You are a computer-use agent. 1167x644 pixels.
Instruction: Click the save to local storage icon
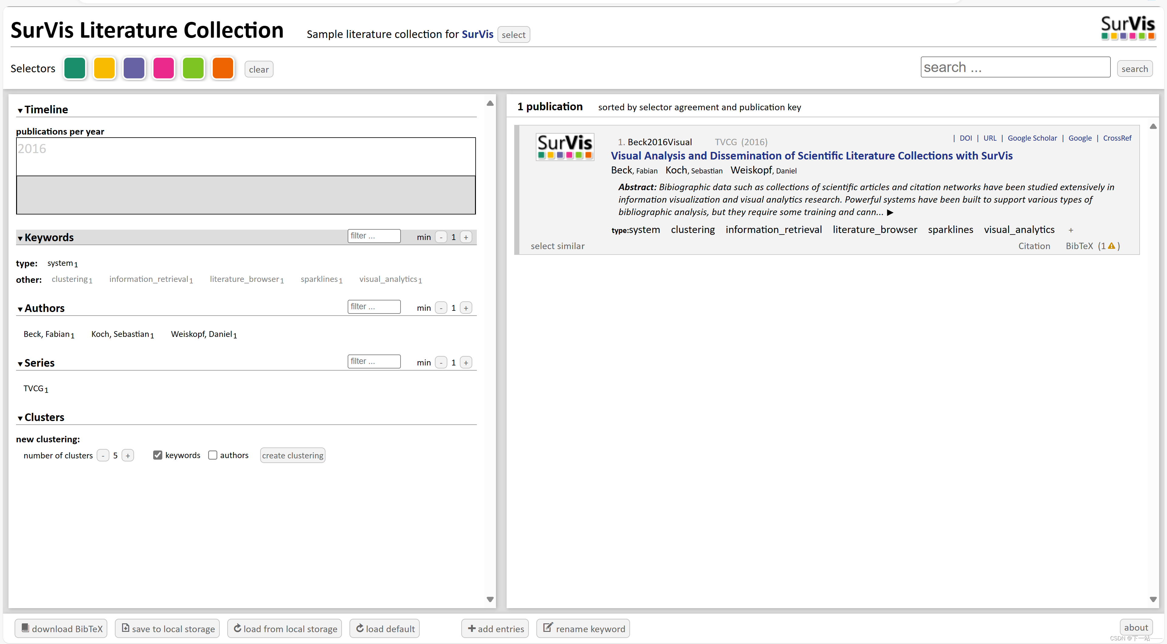tap(126, 628)
